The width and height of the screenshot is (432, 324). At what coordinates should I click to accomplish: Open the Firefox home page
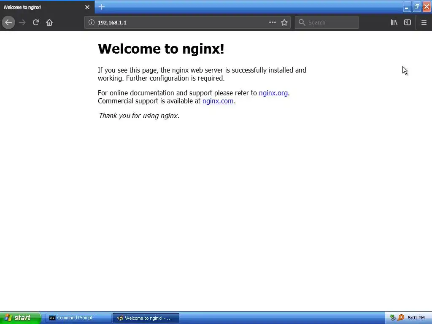click(x=49, y=22)
